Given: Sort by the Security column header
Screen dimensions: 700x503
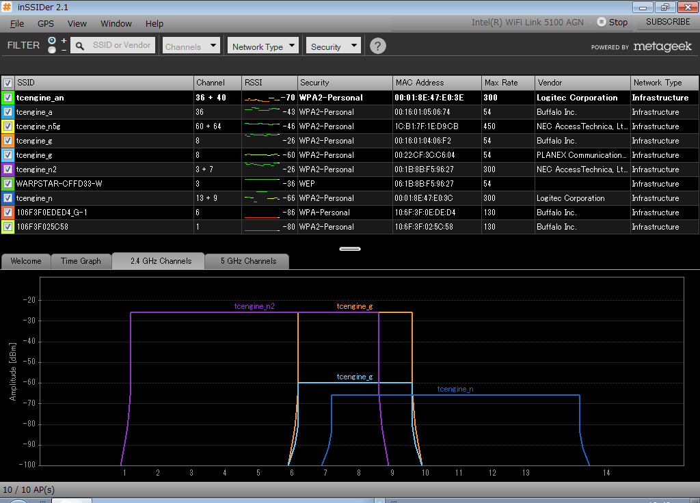Looking at the screenshot, I should click(x=345, y=83).
